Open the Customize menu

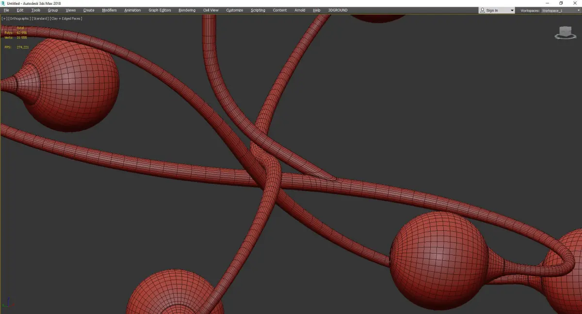pos(235,10)
